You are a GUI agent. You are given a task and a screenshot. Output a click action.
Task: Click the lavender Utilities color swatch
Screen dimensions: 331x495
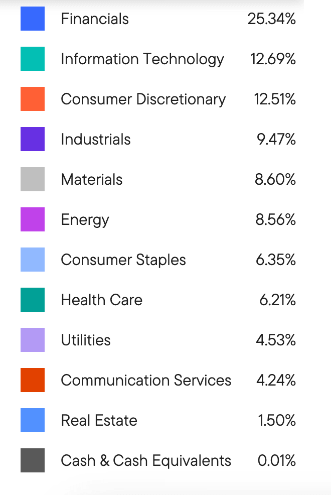[33, 340]
